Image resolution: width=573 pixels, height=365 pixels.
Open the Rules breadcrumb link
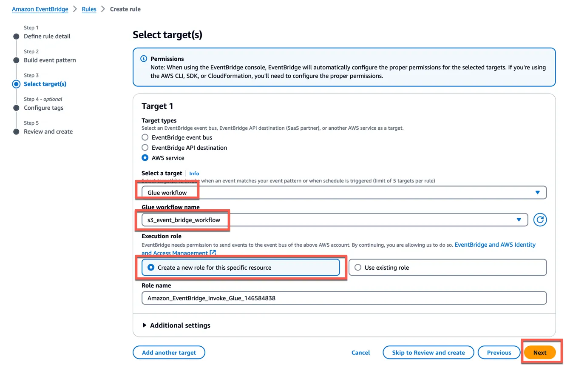[x=89, y=9]
